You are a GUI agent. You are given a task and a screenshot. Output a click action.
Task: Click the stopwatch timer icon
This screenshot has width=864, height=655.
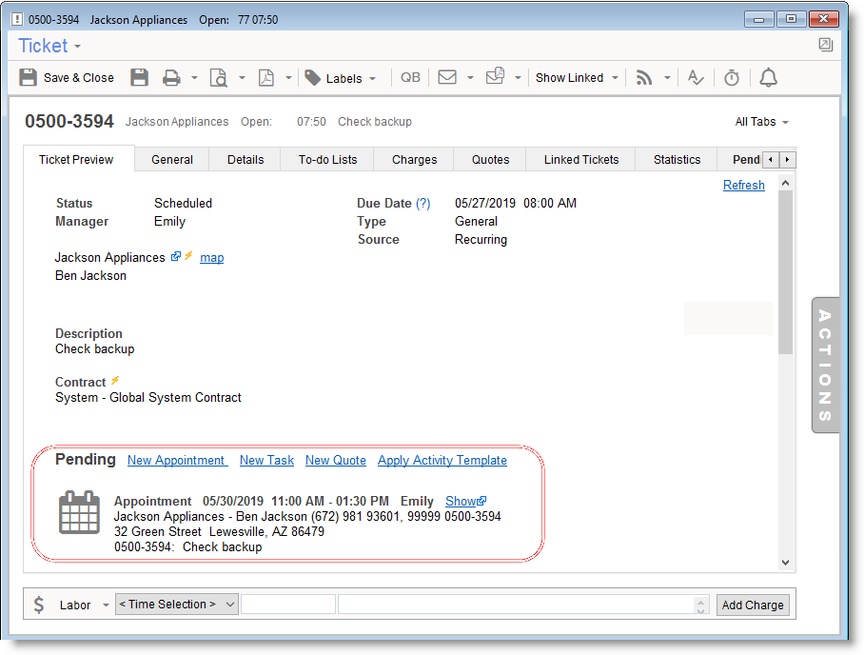[732, 78]
